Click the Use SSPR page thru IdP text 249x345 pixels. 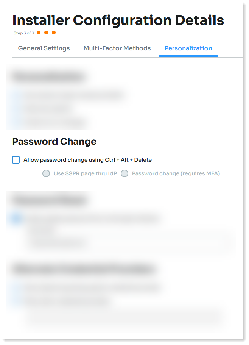coord(85,173)
